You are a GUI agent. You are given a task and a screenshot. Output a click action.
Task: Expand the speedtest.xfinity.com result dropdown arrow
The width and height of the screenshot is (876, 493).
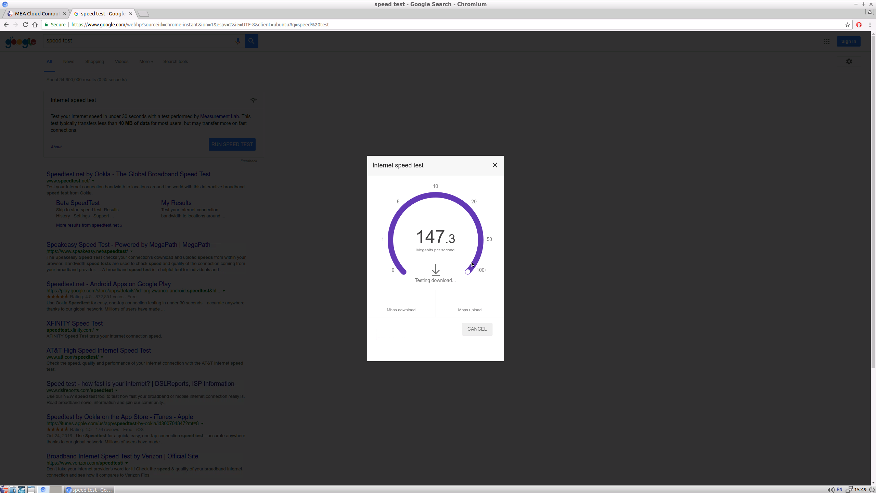(x=97, y=330)
